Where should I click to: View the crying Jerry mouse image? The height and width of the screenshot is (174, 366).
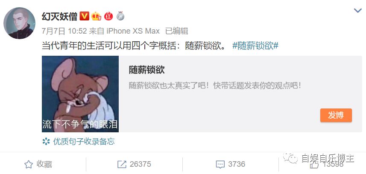click(x=80, y=94)
